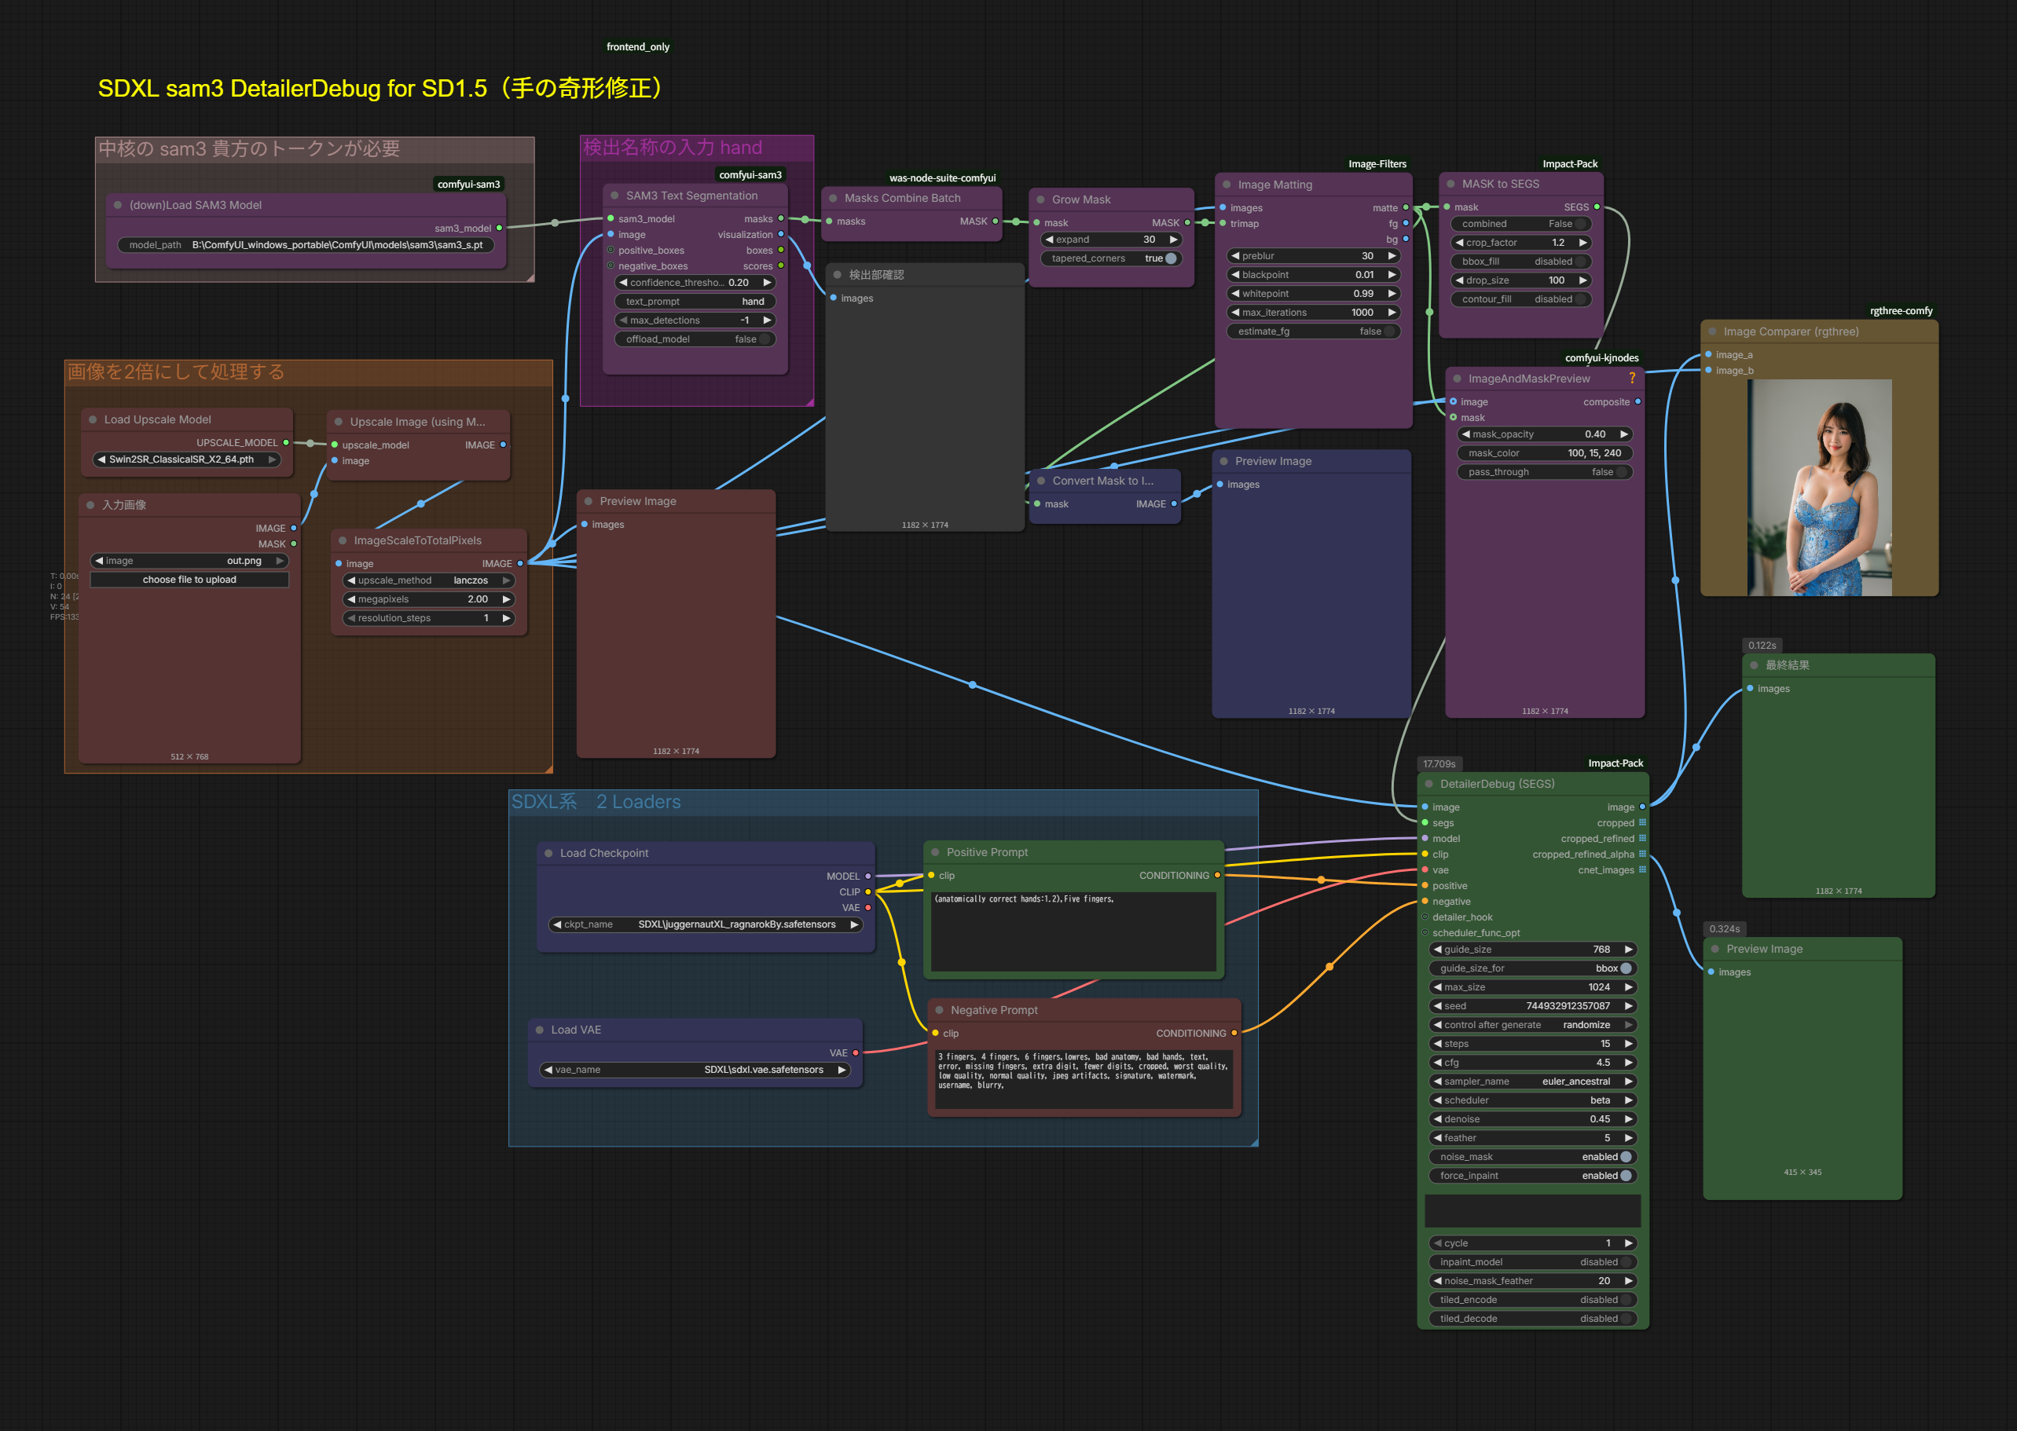The width and height of the screenshot is (2017, 1431).
Task: Click the cropped_refined grid output icon
Action: 1642,838
